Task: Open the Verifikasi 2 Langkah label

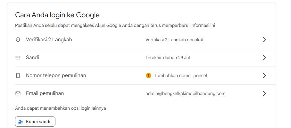Action: (x=49, y=40)
